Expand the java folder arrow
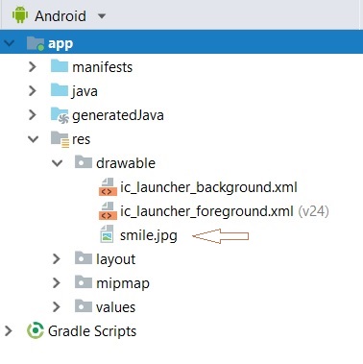The image size is (363, 364). click(33, 90)
